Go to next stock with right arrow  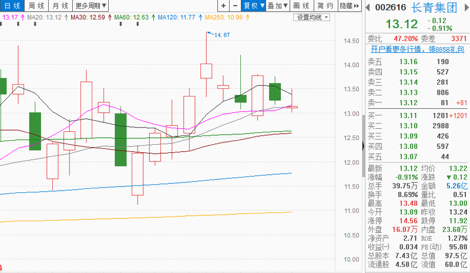pos(465,6)
